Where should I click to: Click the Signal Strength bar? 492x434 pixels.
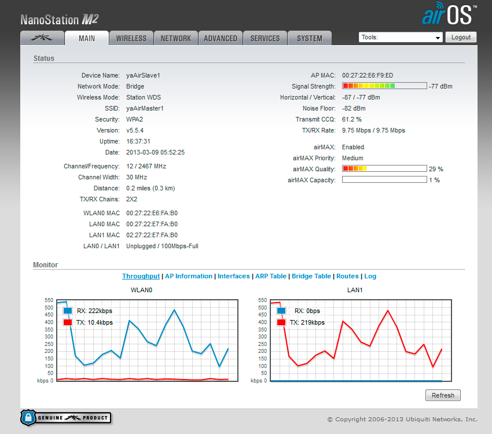[384, 86]
